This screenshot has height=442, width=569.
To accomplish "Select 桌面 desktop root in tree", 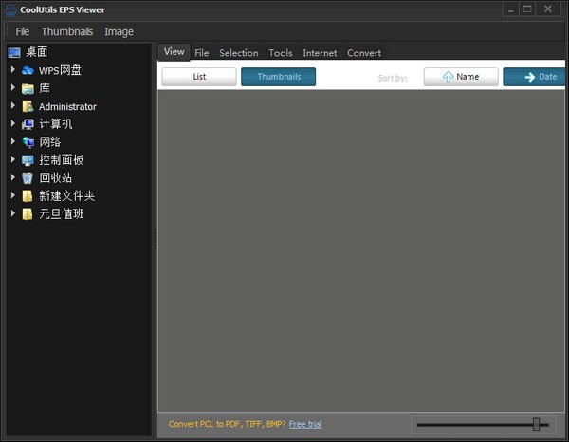I will (x=37, y=52).
